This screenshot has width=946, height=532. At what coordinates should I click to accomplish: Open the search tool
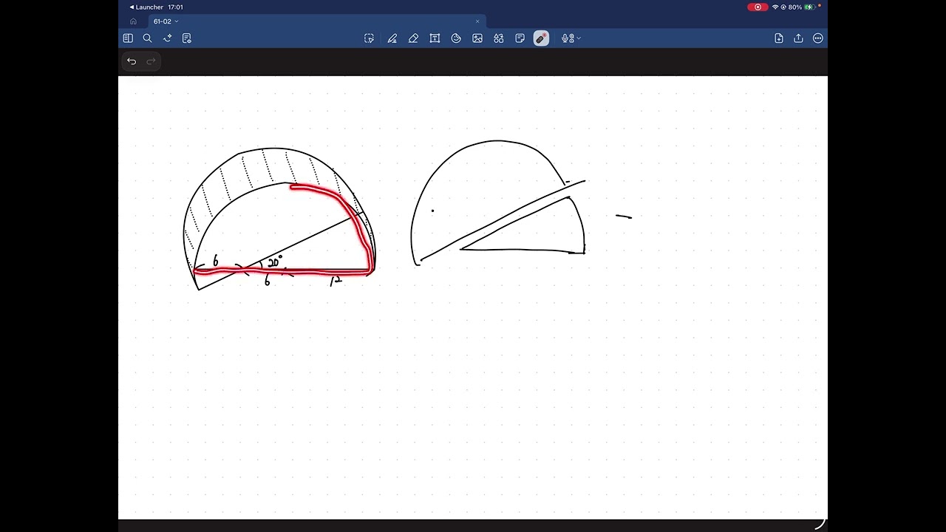147,38
